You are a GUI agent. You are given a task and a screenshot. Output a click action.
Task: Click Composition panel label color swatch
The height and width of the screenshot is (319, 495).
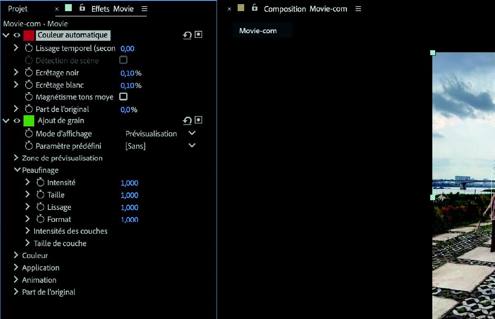tap(241, 8)
